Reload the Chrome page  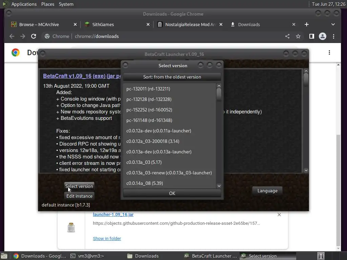34,36
